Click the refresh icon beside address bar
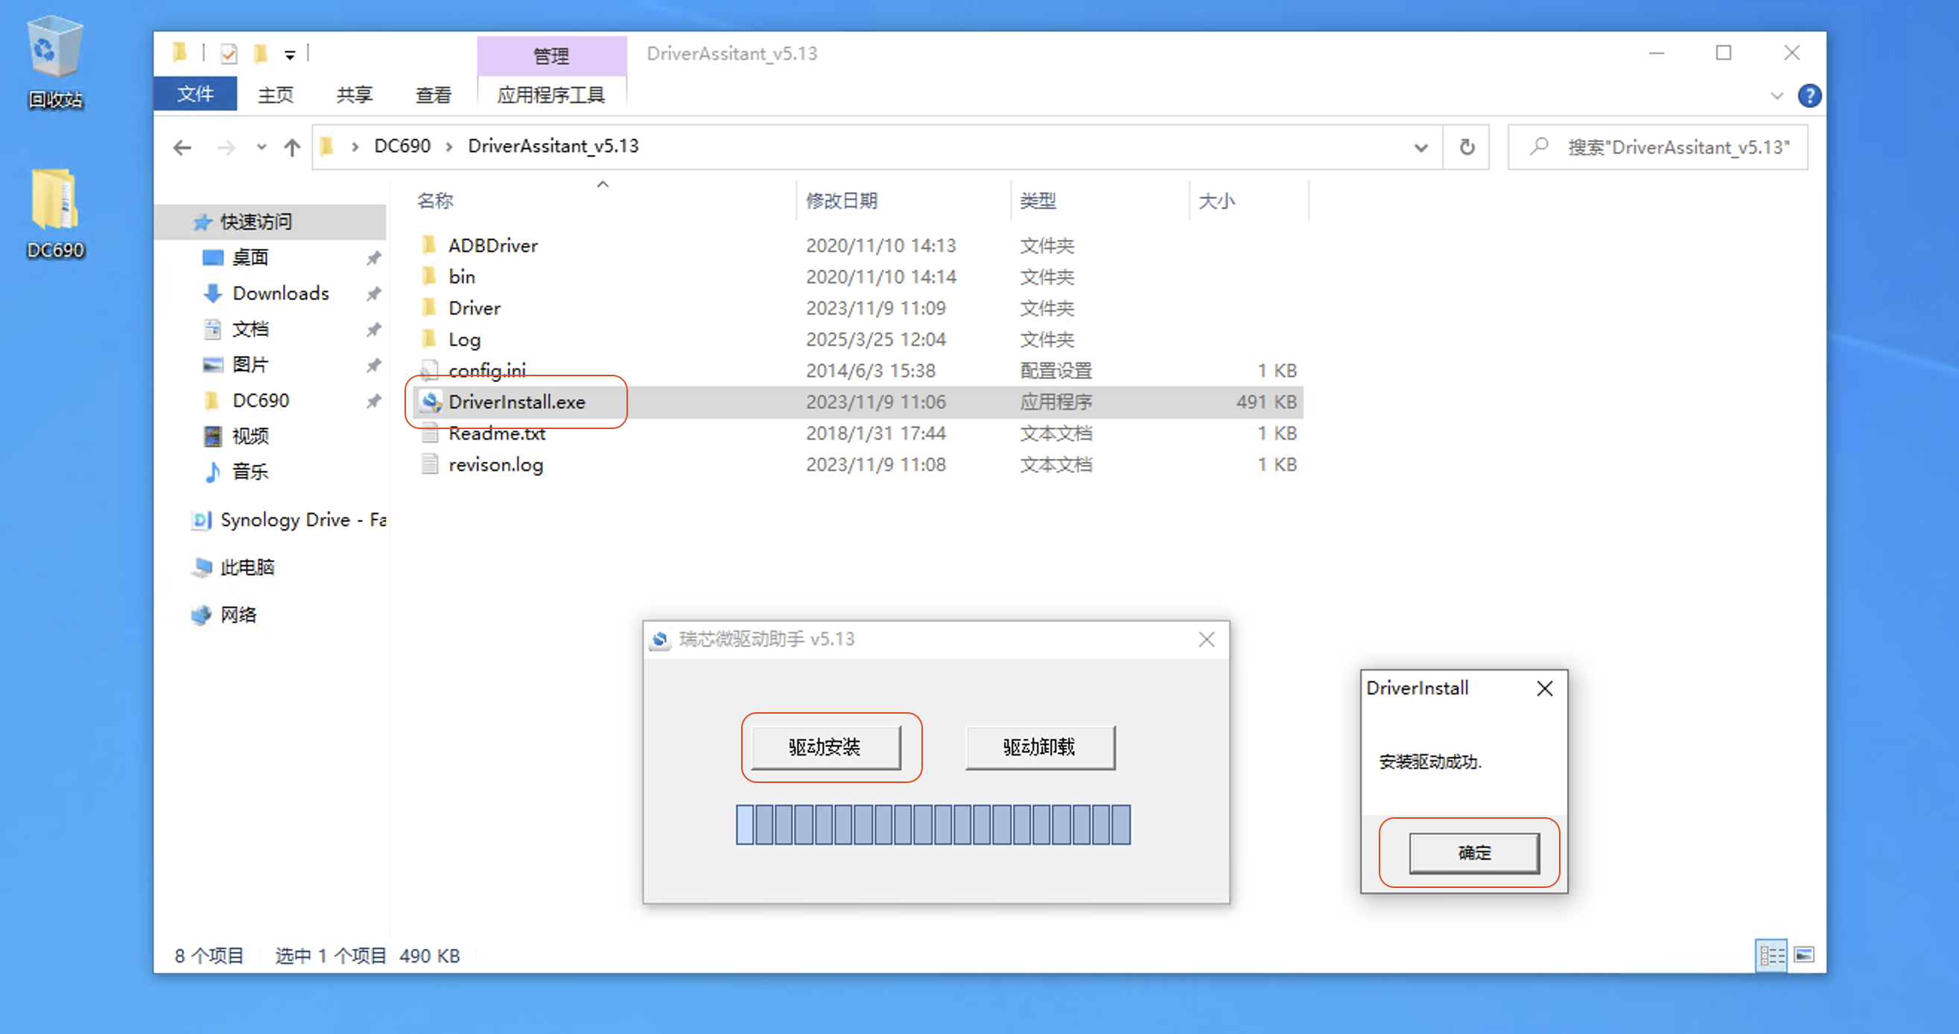Viewport: 1959px width, 1034px height. pos(1467,147)
